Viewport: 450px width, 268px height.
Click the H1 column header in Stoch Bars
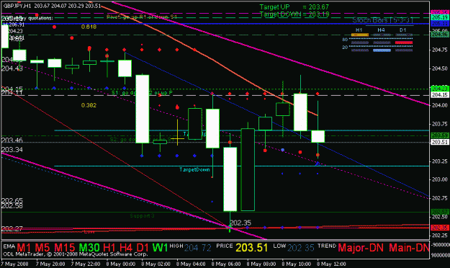(x=359, y=30)
